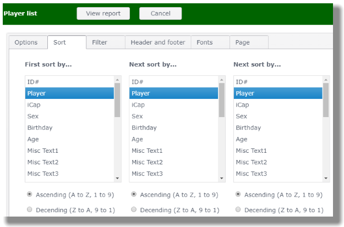Image resolution: width=344 pixels, height=227 pixels.
Task: Click the View report button
Action: (x=103, y=13)
